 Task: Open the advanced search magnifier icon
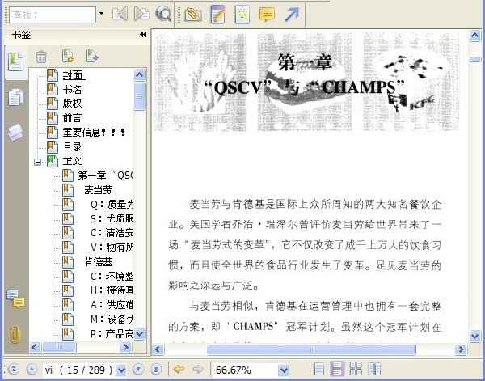click(x=163, y=14)
